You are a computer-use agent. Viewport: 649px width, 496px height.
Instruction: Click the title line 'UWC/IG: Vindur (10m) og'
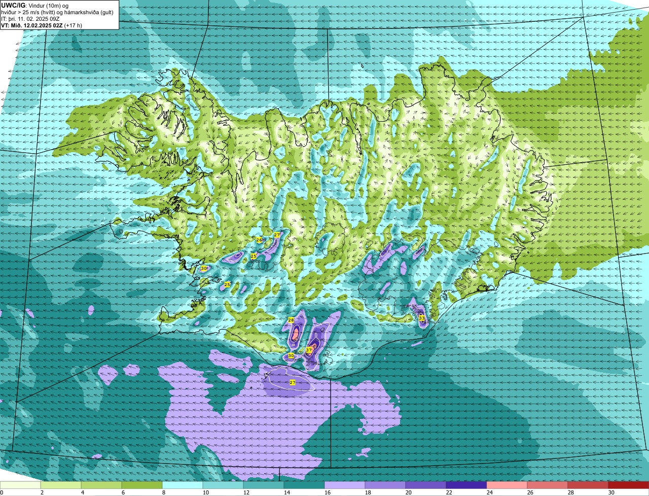tap(35, 5)
